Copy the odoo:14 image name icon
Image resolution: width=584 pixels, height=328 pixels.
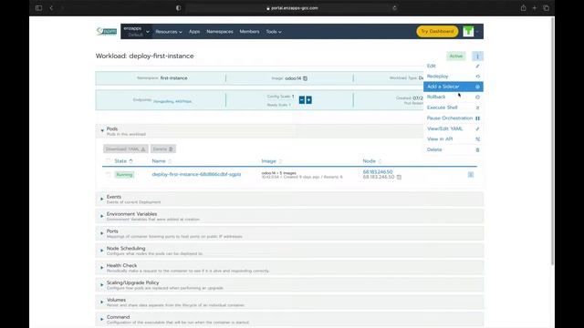click(305, 78)
